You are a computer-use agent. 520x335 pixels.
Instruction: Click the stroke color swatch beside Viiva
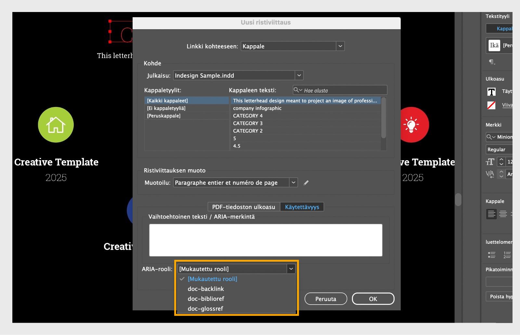tap(491, 105)
